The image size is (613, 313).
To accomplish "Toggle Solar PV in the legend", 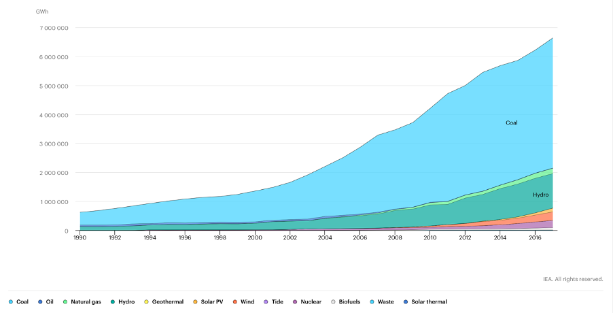I will tap(209, 301).
